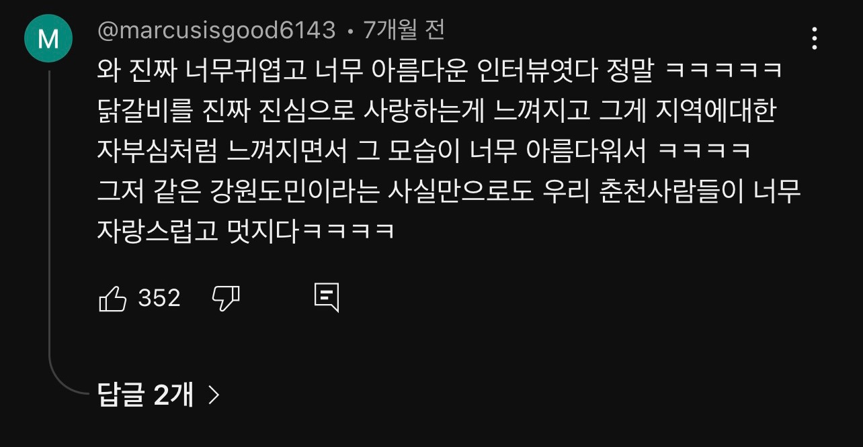
Task: Open the green M profile avatar
Action: coord(48,39)
